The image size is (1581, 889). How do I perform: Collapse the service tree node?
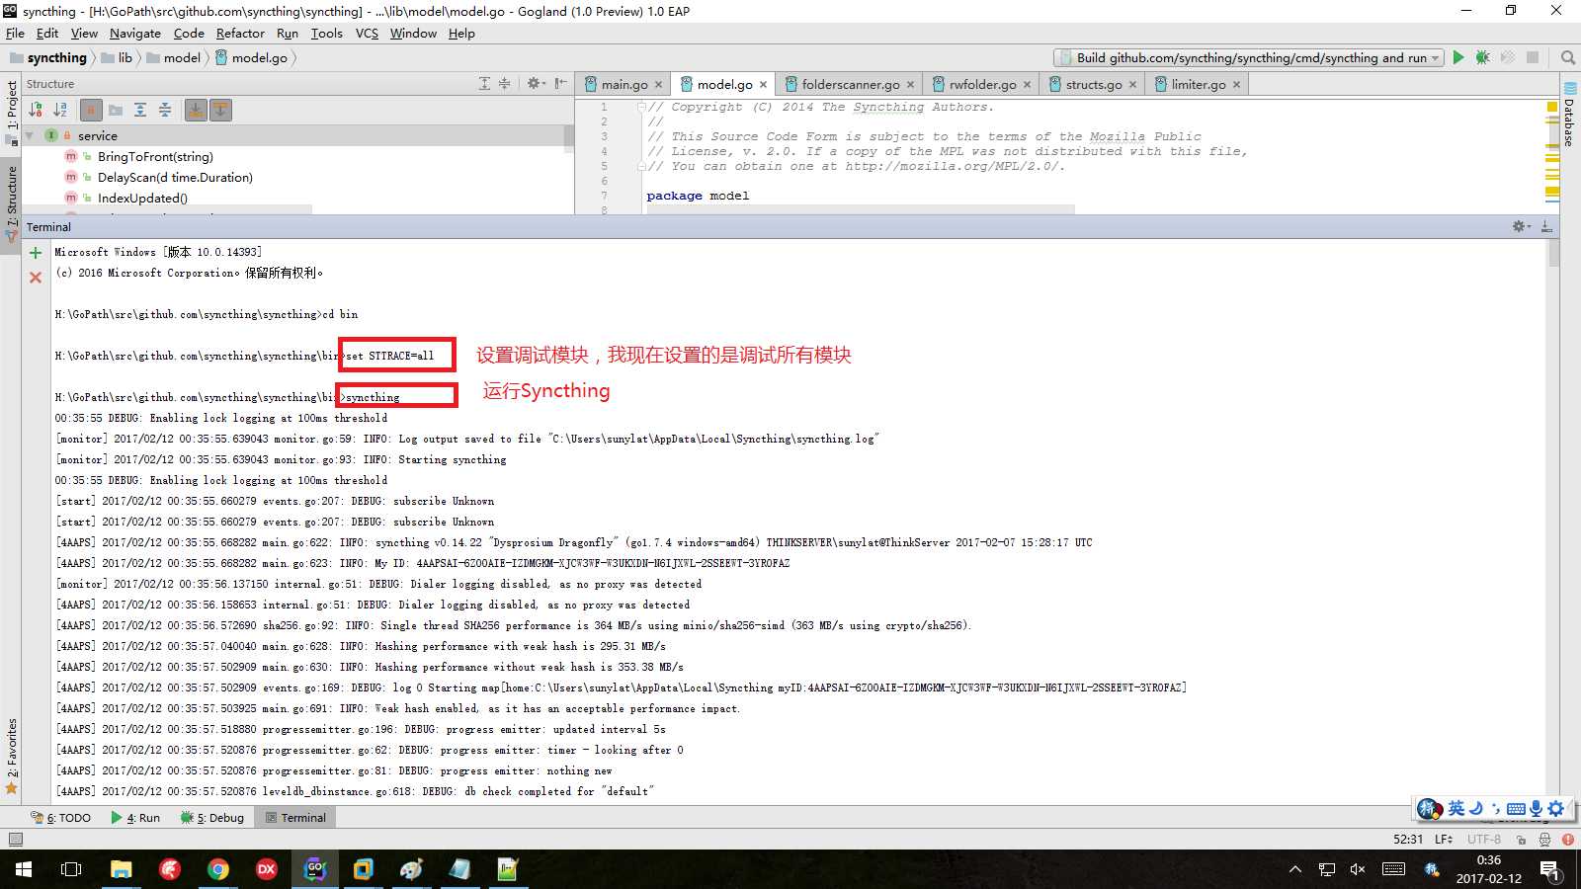30,135
